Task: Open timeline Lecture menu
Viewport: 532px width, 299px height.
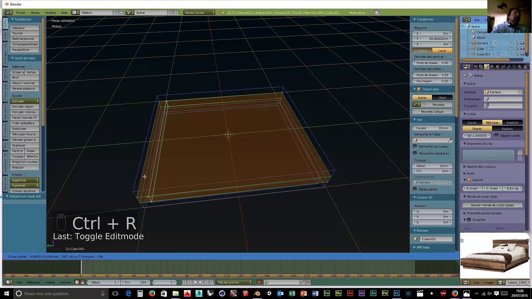Action: (65, 282)
